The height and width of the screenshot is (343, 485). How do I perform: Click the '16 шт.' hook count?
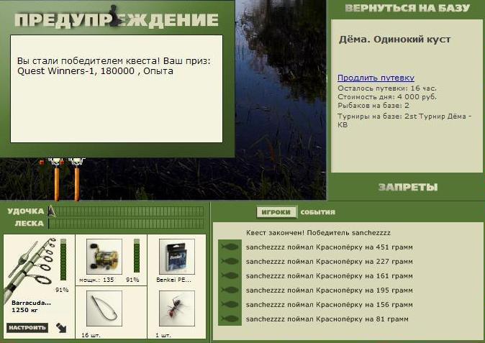click(91, 335)
